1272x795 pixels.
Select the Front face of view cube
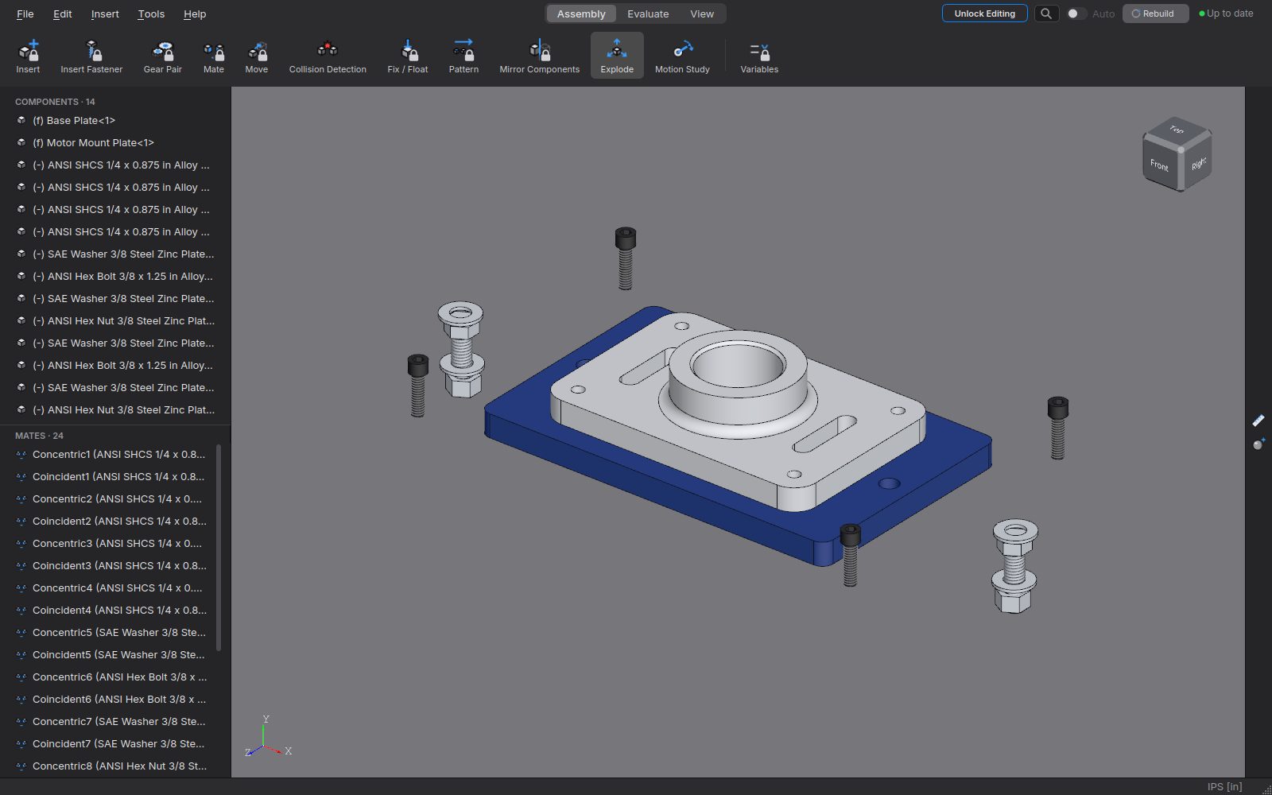[1160, 165]
